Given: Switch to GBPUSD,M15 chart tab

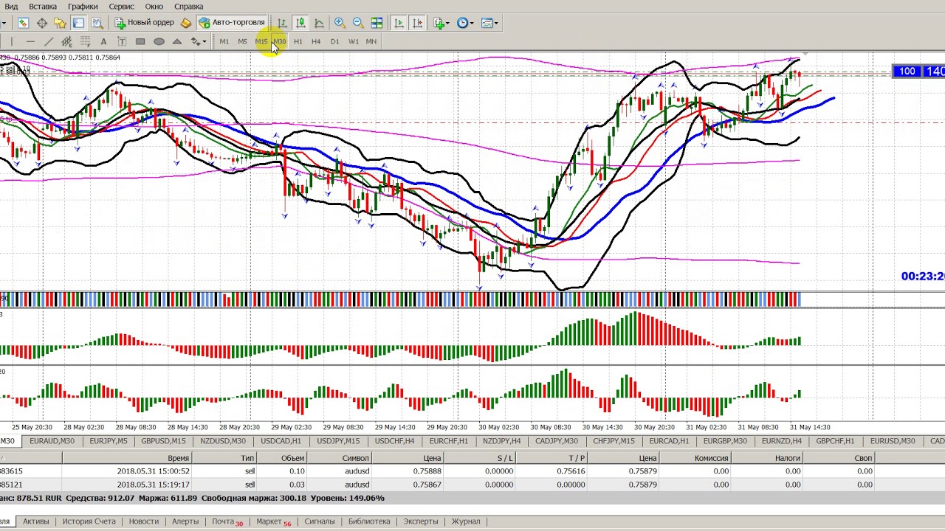Looking at the screenshot, I should 163,441.
